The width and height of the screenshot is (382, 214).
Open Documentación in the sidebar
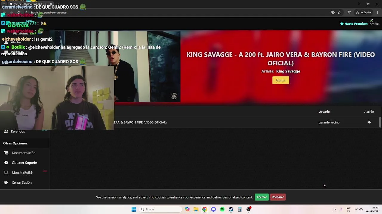coord(24,153)
